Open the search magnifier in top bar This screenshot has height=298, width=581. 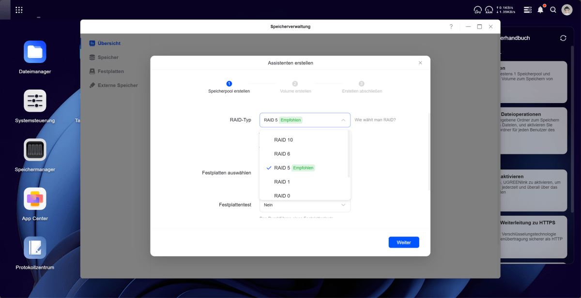[553, 10]
